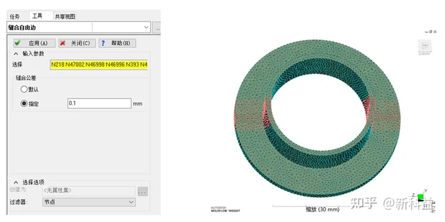Click the red X icon on 关闭
The image size is (445, 222).
coord(62,43)
